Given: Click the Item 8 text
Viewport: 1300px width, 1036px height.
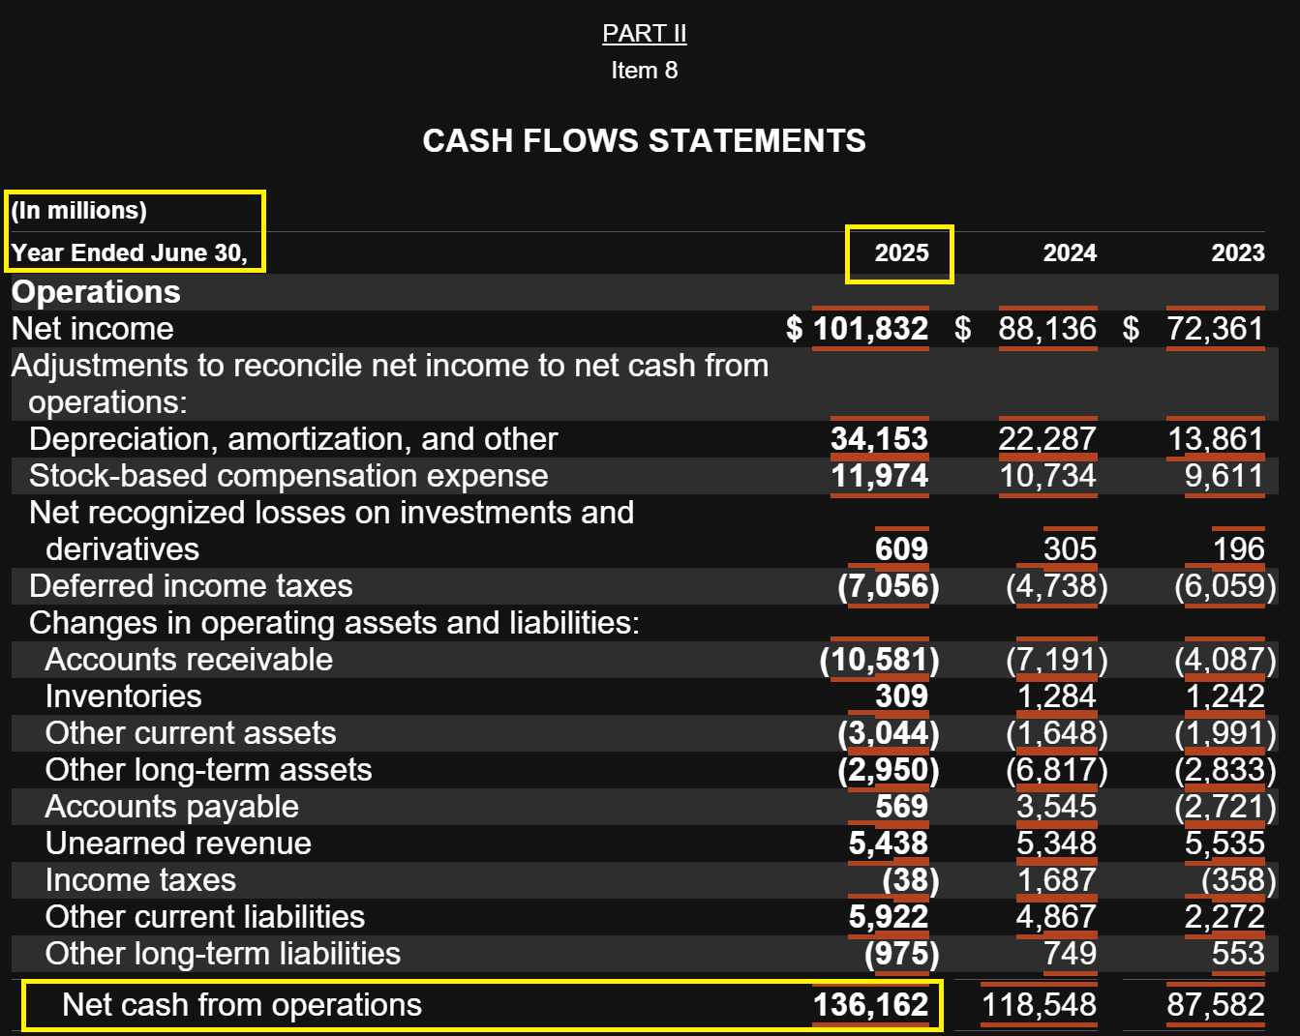Looking at the screenshot, I should coord(644,71).
